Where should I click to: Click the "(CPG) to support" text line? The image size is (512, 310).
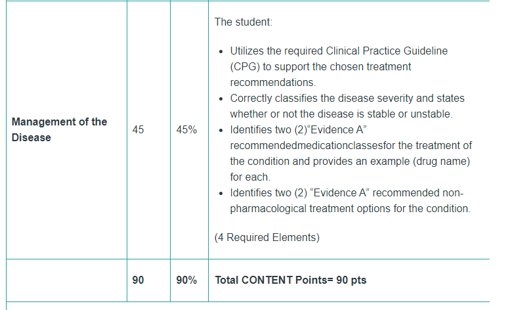click(x=320, y=66)
